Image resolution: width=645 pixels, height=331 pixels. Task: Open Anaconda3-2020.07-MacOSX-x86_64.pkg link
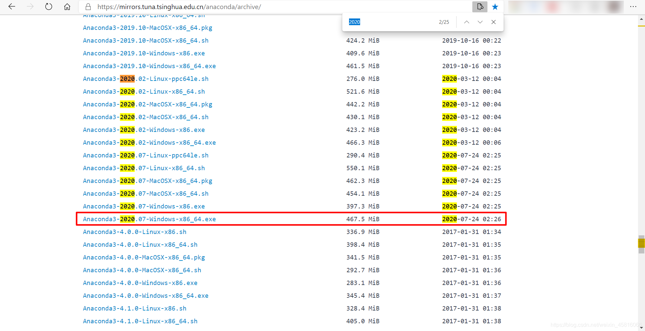(x=147, y=181)
